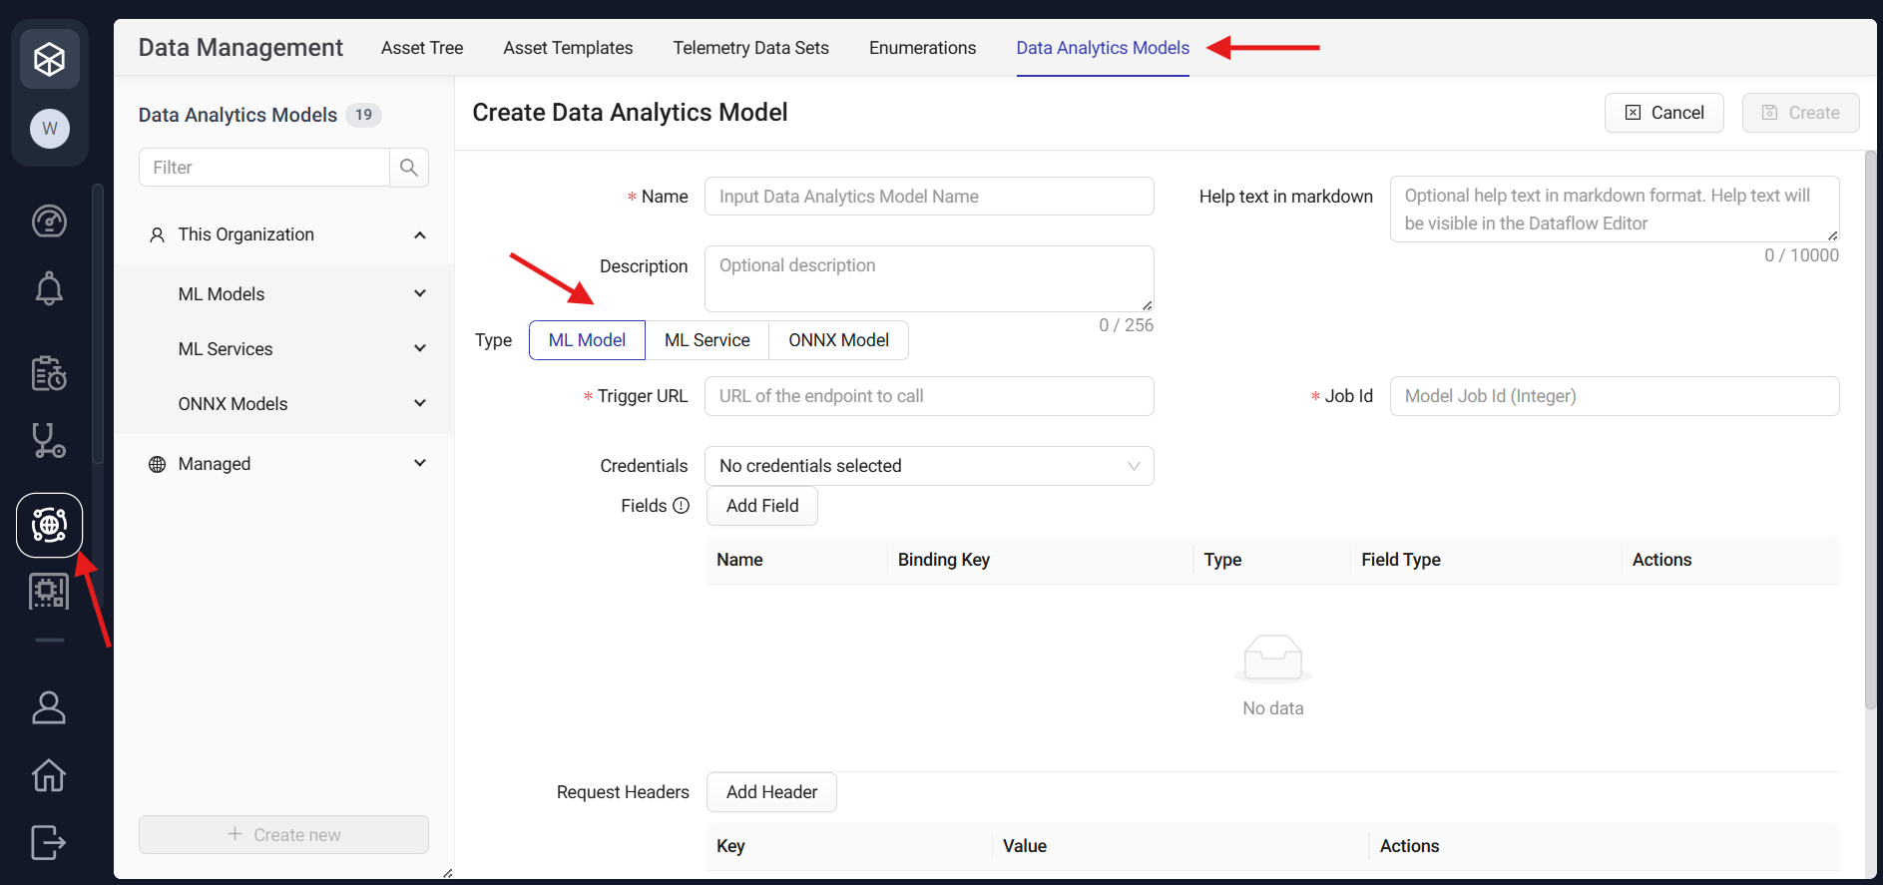This screenshot has height=885, width=1883.
Task: Click the Add Field button
Action: pos(761,506)
